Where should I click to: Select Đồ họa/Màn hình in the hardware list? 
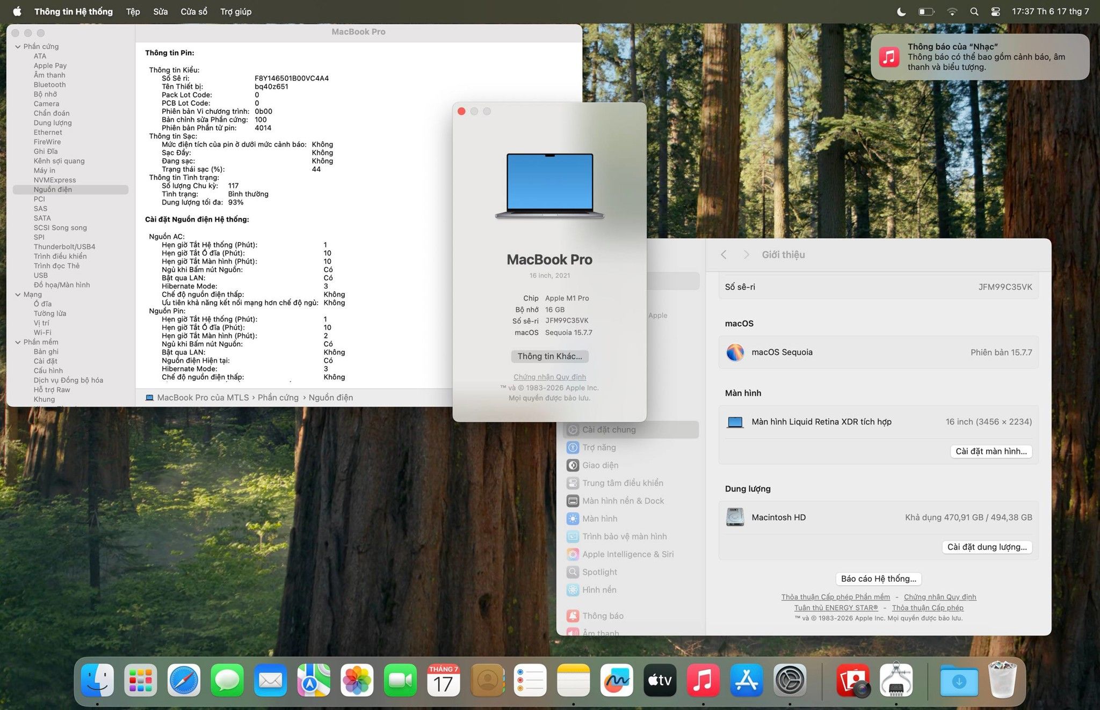coord(62,285)
